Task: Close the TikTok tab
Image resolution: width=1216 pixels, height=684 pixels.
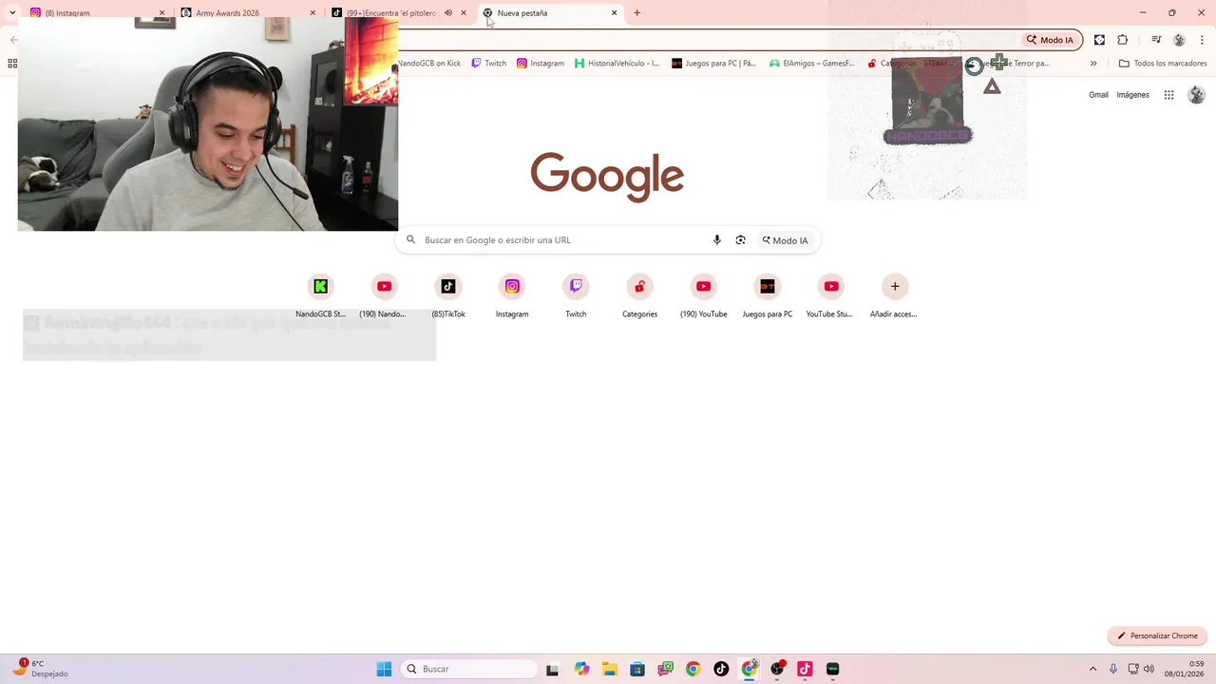Action: coord(464,13)
